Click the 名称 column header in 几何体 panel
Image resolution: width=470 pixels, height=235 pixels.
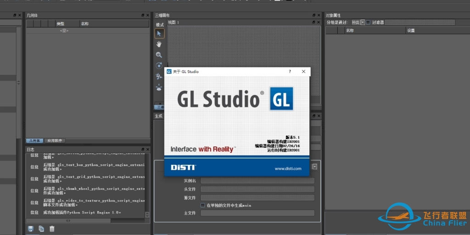pyautogui.click(x=114, y=24)
